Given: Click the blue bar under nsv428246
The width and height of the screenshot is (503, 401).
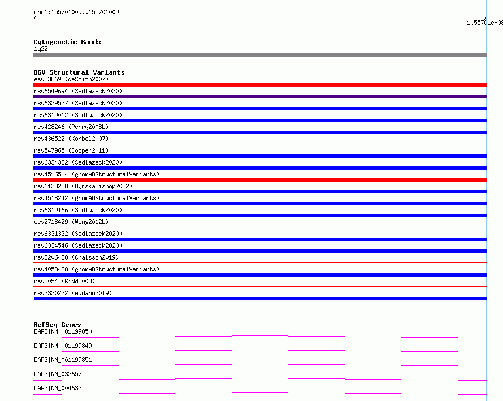Looking at the screenshot, I should tap(260, 132).
